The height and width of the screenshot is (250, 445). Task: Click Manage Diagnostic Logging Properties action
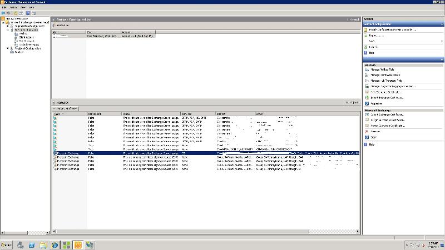393,87
